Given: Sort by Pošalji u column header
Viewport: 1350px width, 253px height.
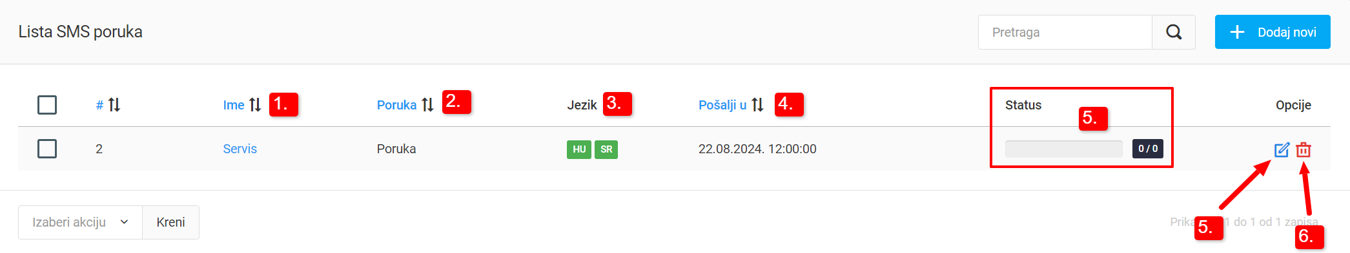Looking at the screenshot, I should [722, 105].
